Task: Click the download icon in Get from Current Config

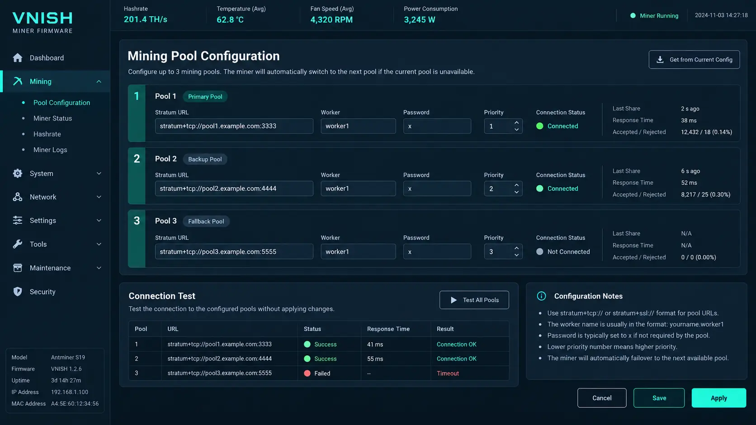Action: pos(660,60)
